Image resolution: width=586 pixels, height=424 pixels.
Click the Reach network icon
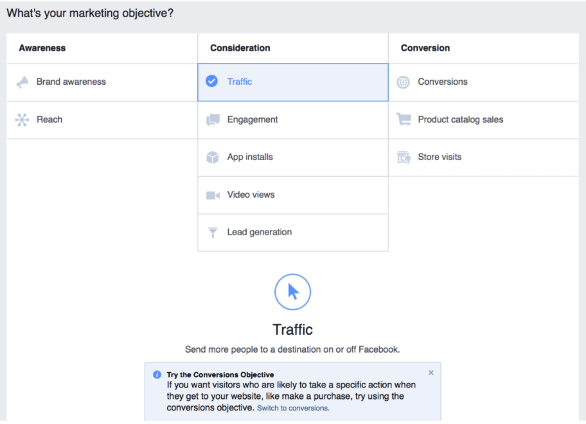(x=22, y=119)
